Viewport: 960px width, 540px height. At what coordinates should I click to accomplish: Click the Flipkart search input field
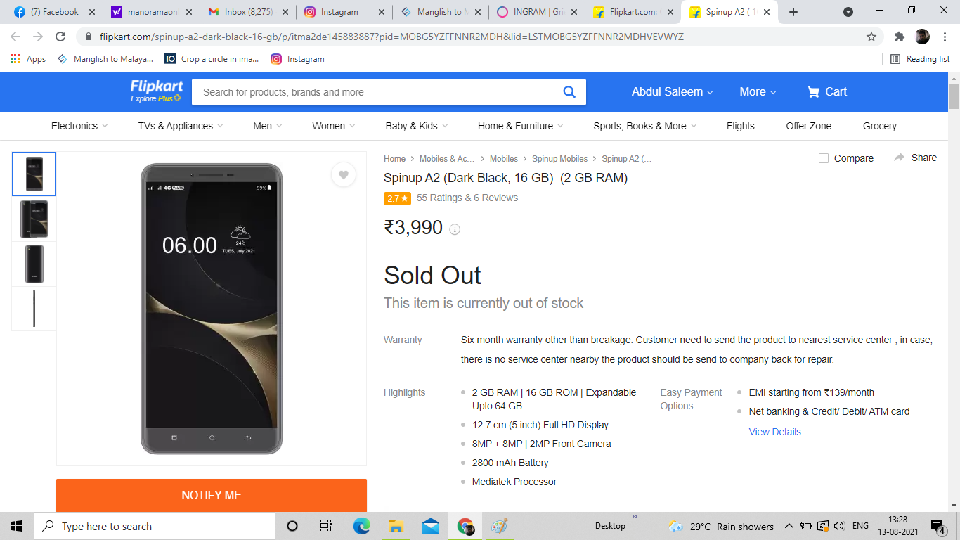[x=376, y=92]
